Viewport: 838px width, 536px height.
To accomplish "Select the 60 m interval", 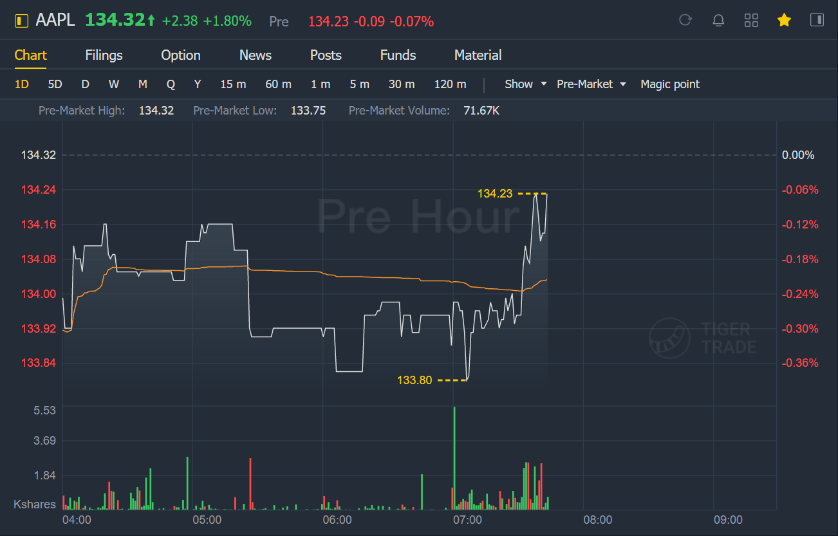I will point(278,84).
